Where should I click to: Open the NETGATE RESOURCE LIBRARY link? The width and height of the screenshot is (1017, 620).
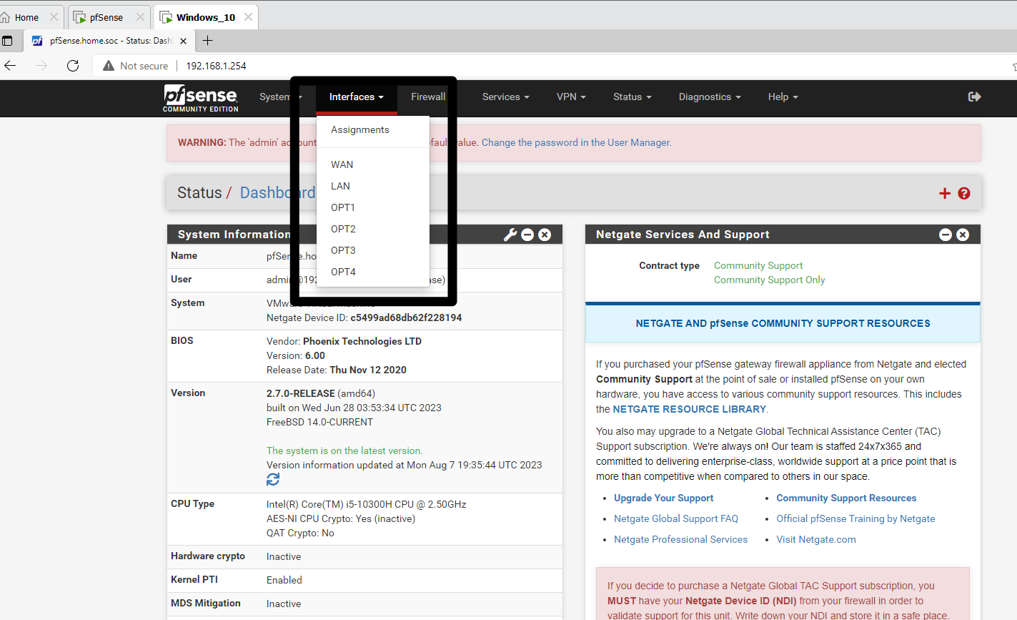[x=689, y=409]
